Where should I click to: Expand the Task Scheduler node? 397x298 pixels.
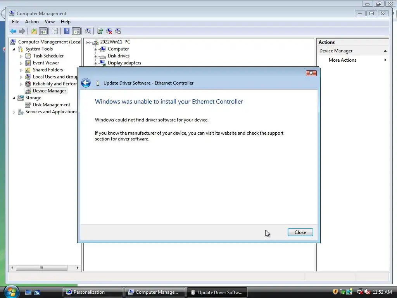(x=21, y=56)
